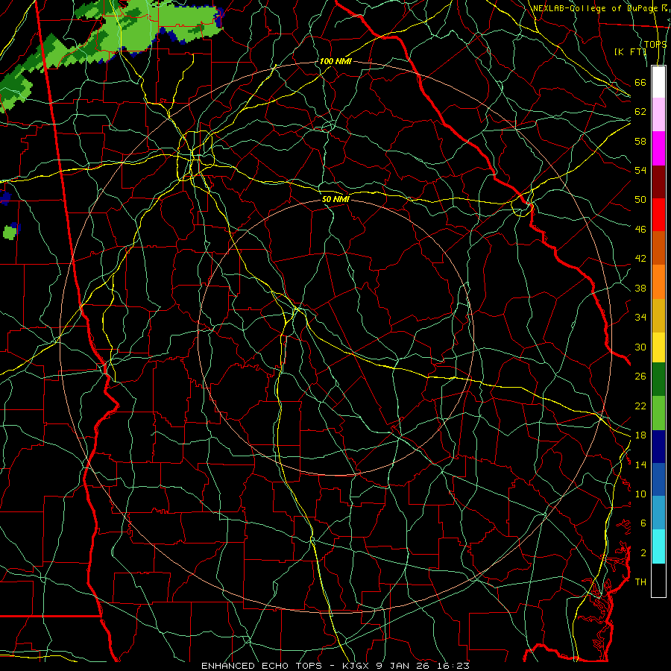Viewport: 671px width, 671px height.
Task: Click the legend value '30'
Action: pos(640,347)
